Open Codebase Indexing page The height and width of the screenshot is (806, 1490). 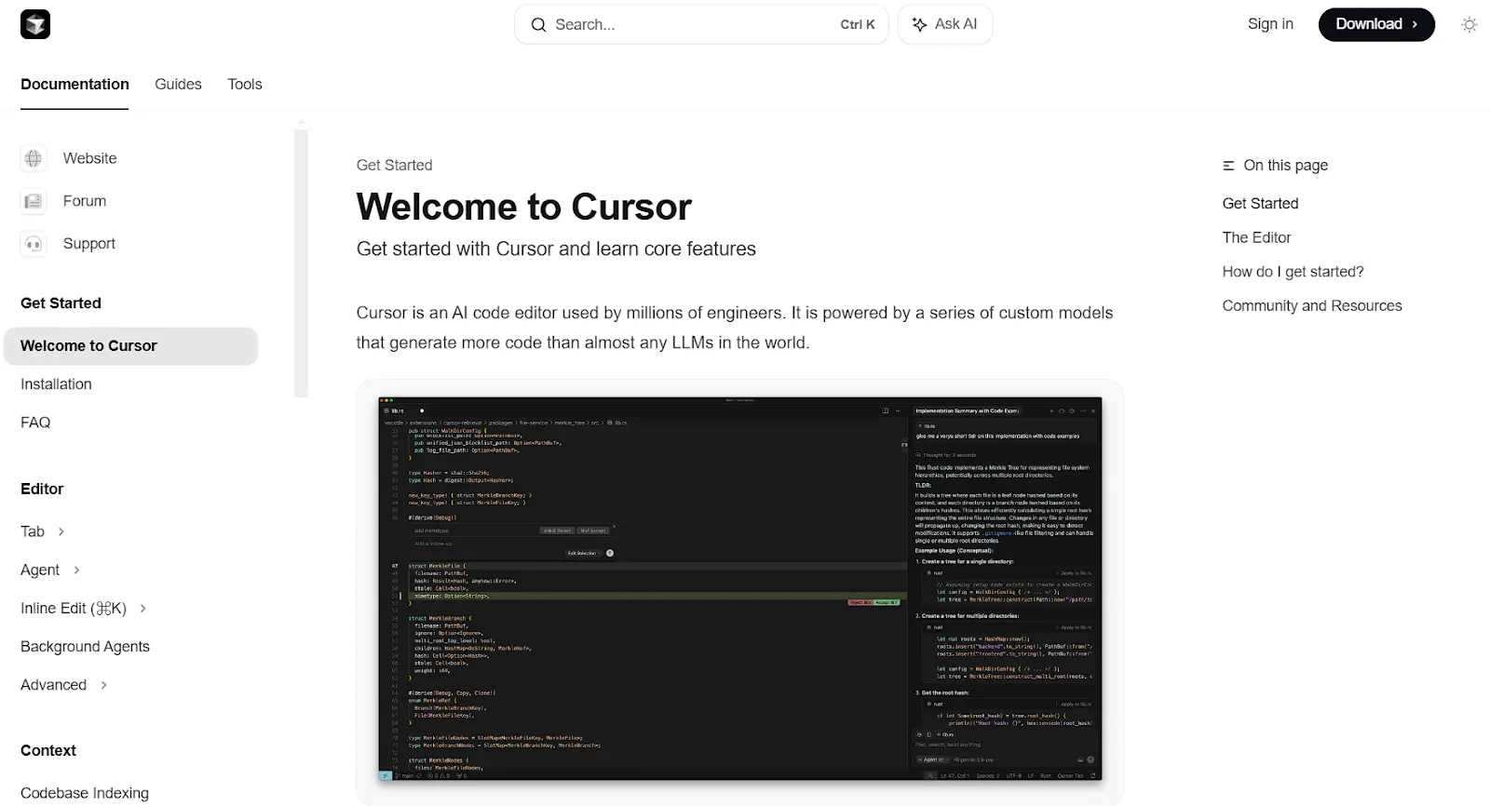pyautogui.click(x=85, y=793)
